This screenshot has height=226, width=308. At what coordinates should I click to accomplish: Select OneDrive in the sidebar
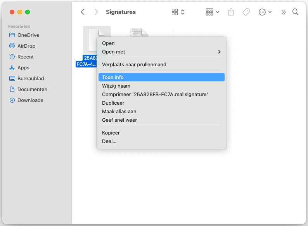click(x=28, y=35)
